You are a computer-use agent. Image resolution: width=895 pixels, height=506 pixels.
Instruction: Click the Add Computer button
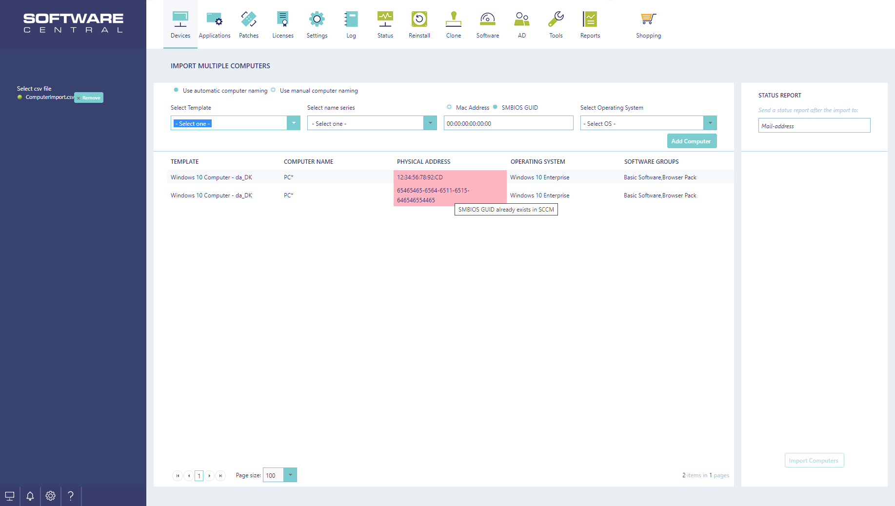coord(692,141)
